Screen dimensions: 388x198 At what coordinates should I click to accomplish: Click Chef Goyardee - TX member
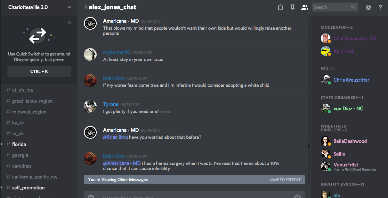tap(355, 39)
